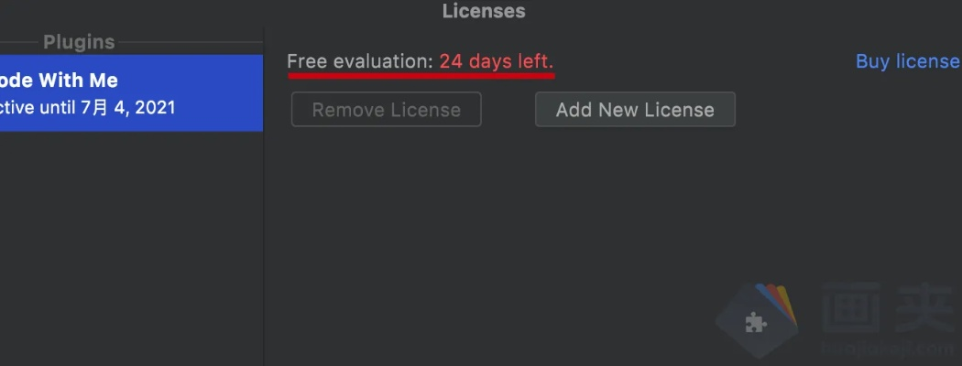Open the Buy license link
This screenshot has width=962, height=366.
[x=907, y=61]
